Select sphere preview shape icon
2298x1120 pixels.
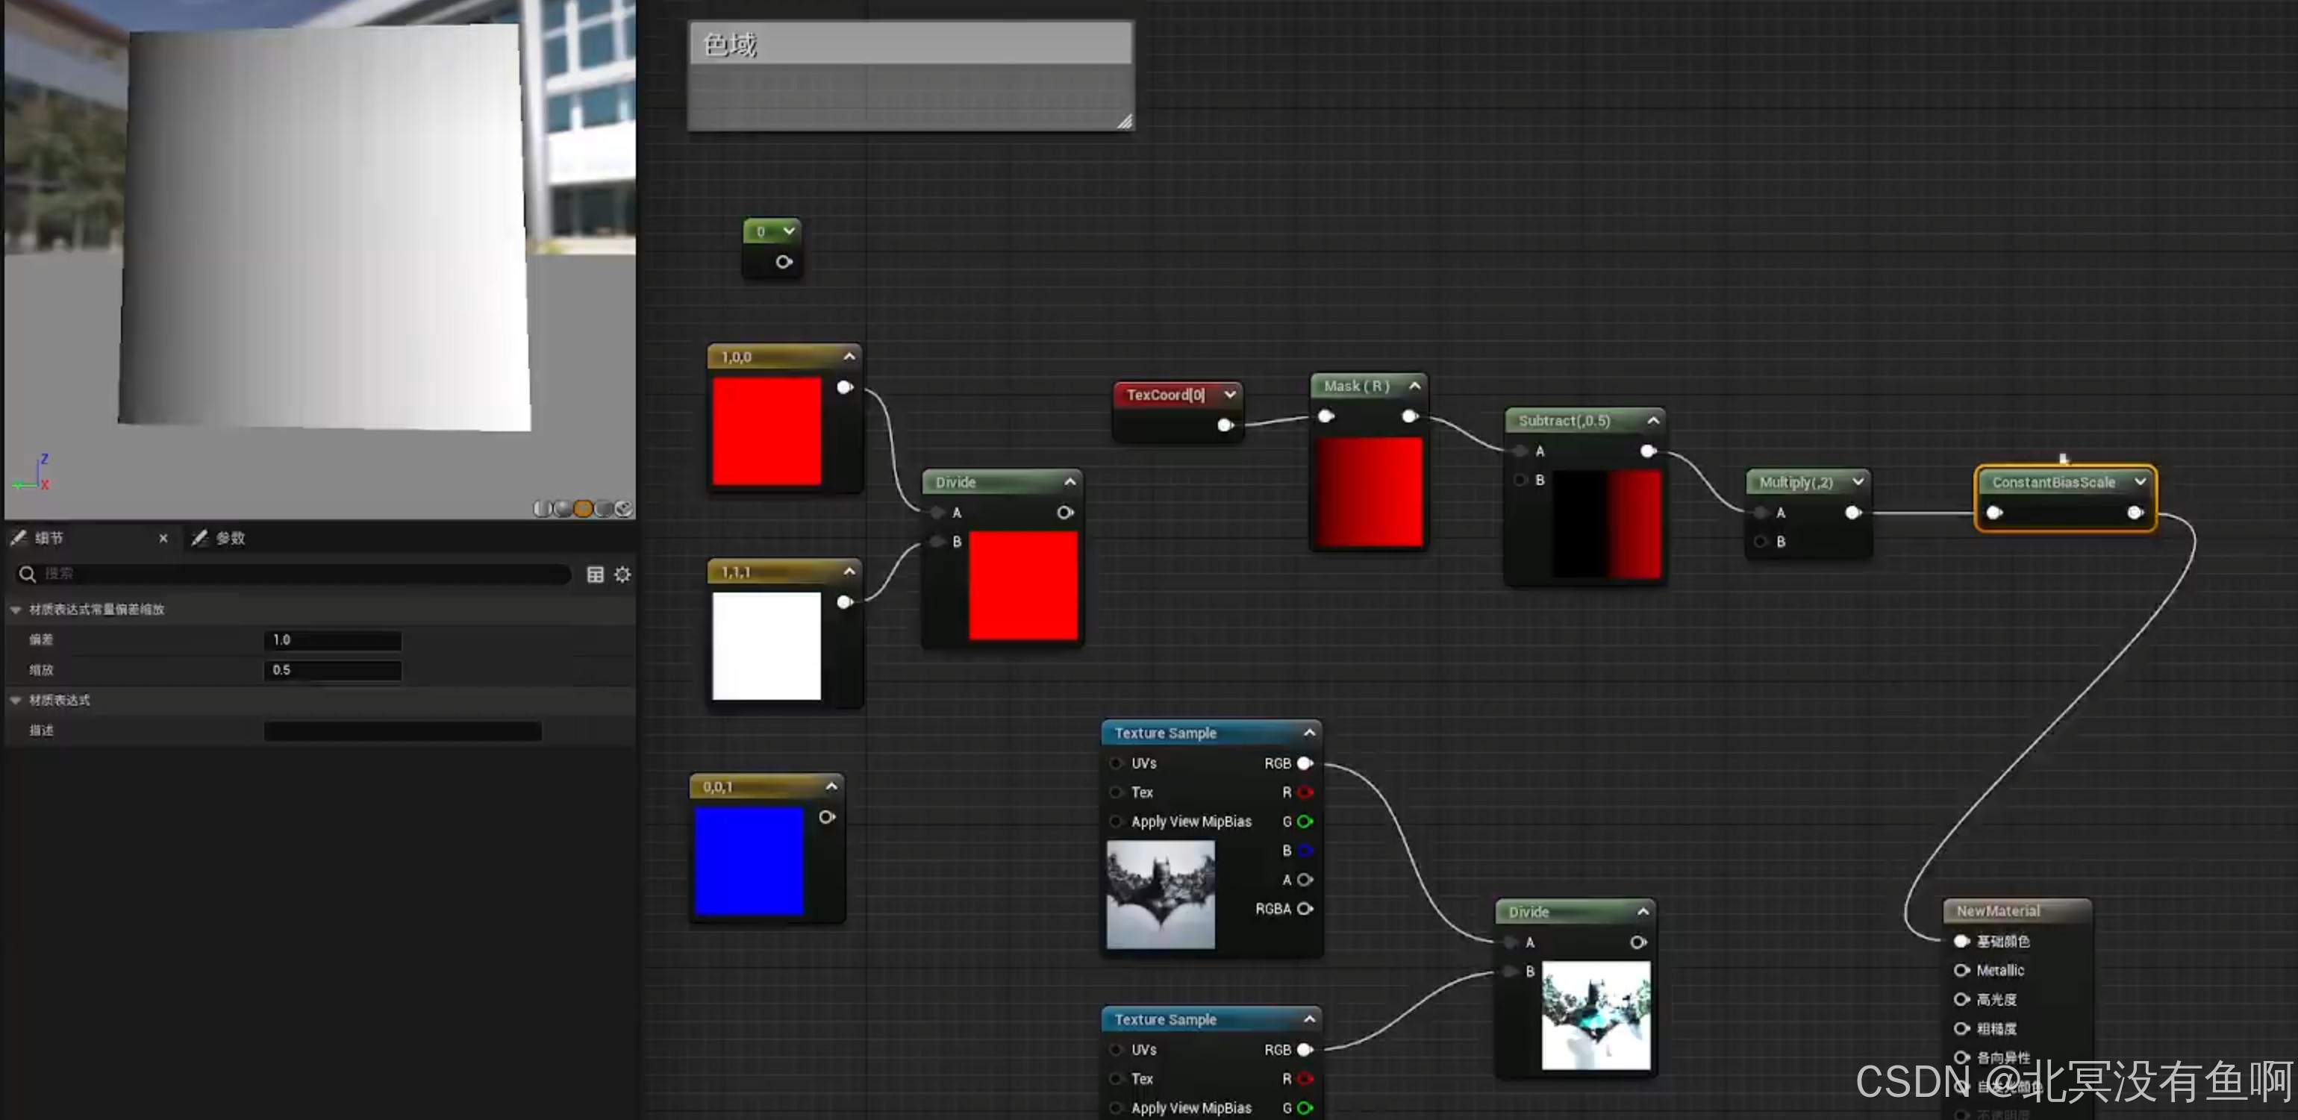563,508
